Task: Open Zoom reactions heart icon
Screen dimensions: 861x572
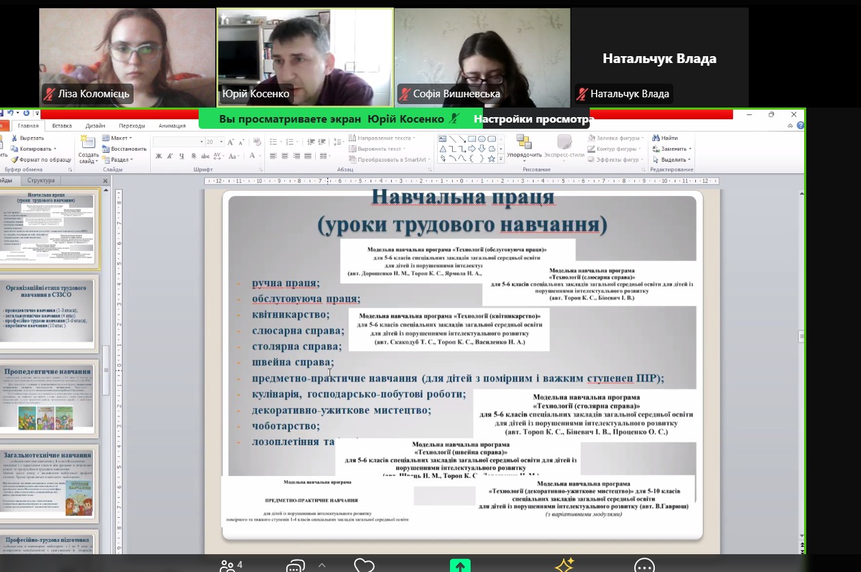Action: [364, 566]
